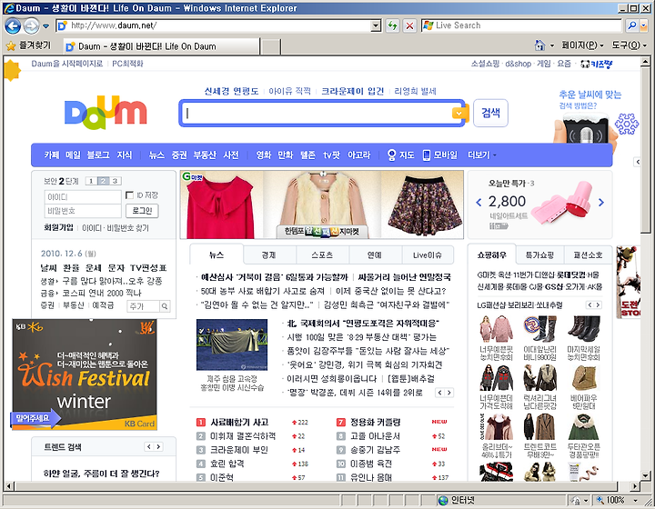This screenshot has width=655, height=509.
Task: Click the 회원가입 link
Action: click(58, 227)
